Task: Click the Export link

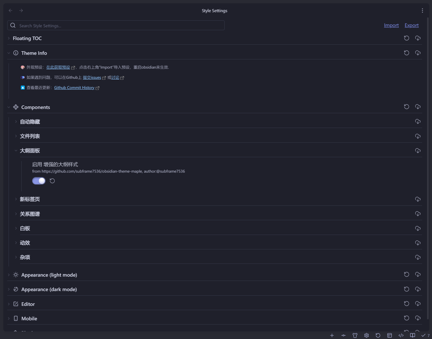Action: [x=411, y=25]
